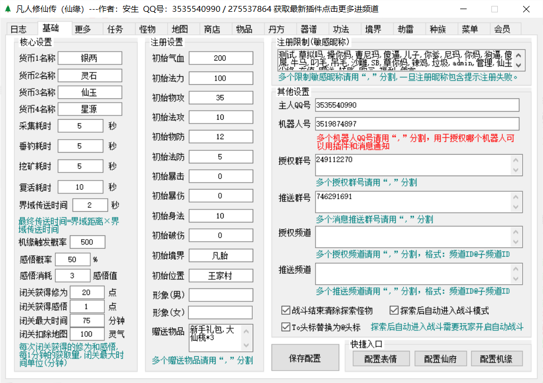
Task: Open 配置仙府 shortcut
Action: pyautogui.click(x=440, y=359)
